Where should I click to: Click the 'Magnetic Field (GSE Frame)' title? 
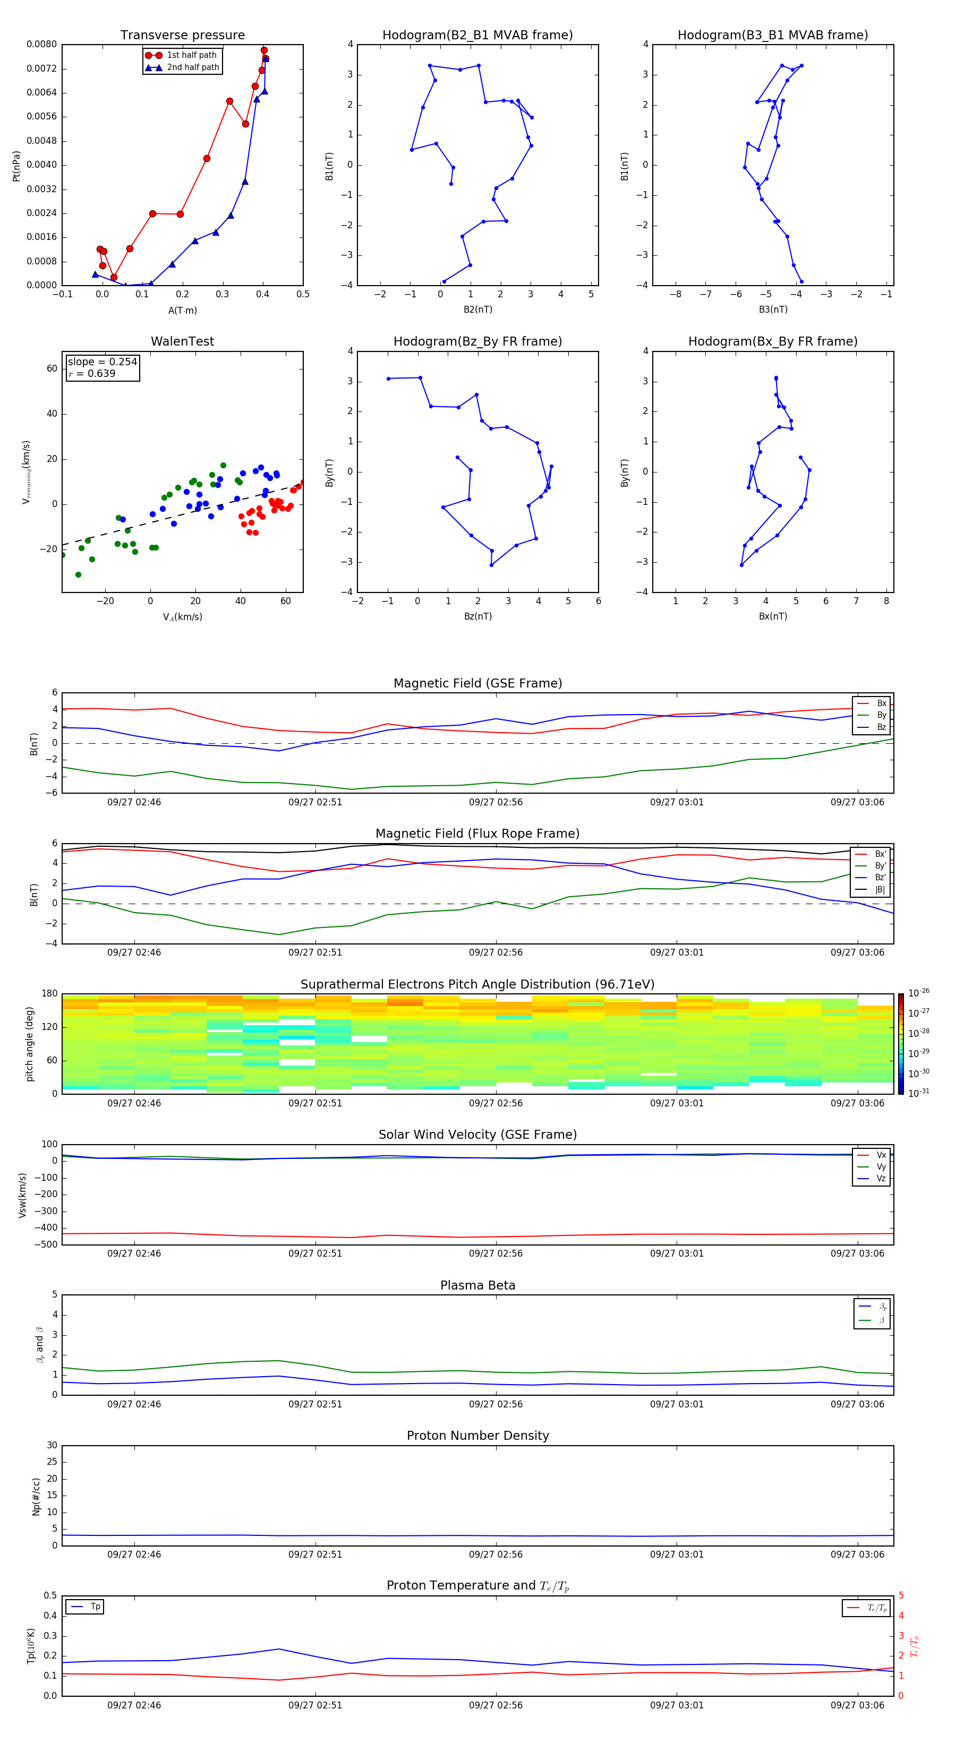[477, 683]
